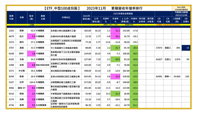Click CB name 漢磊三
197x139 pixels.
(x=168, y=48)
